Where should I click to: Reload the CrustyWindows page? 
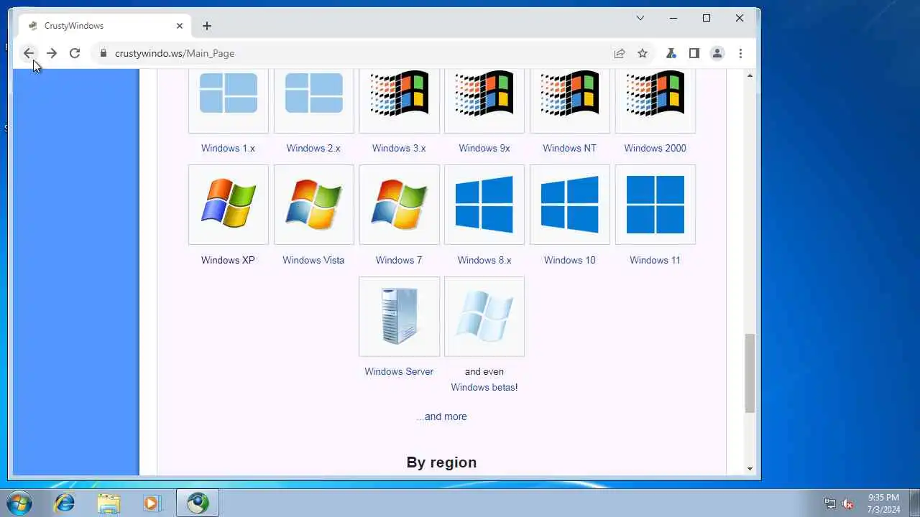[75, 53]
